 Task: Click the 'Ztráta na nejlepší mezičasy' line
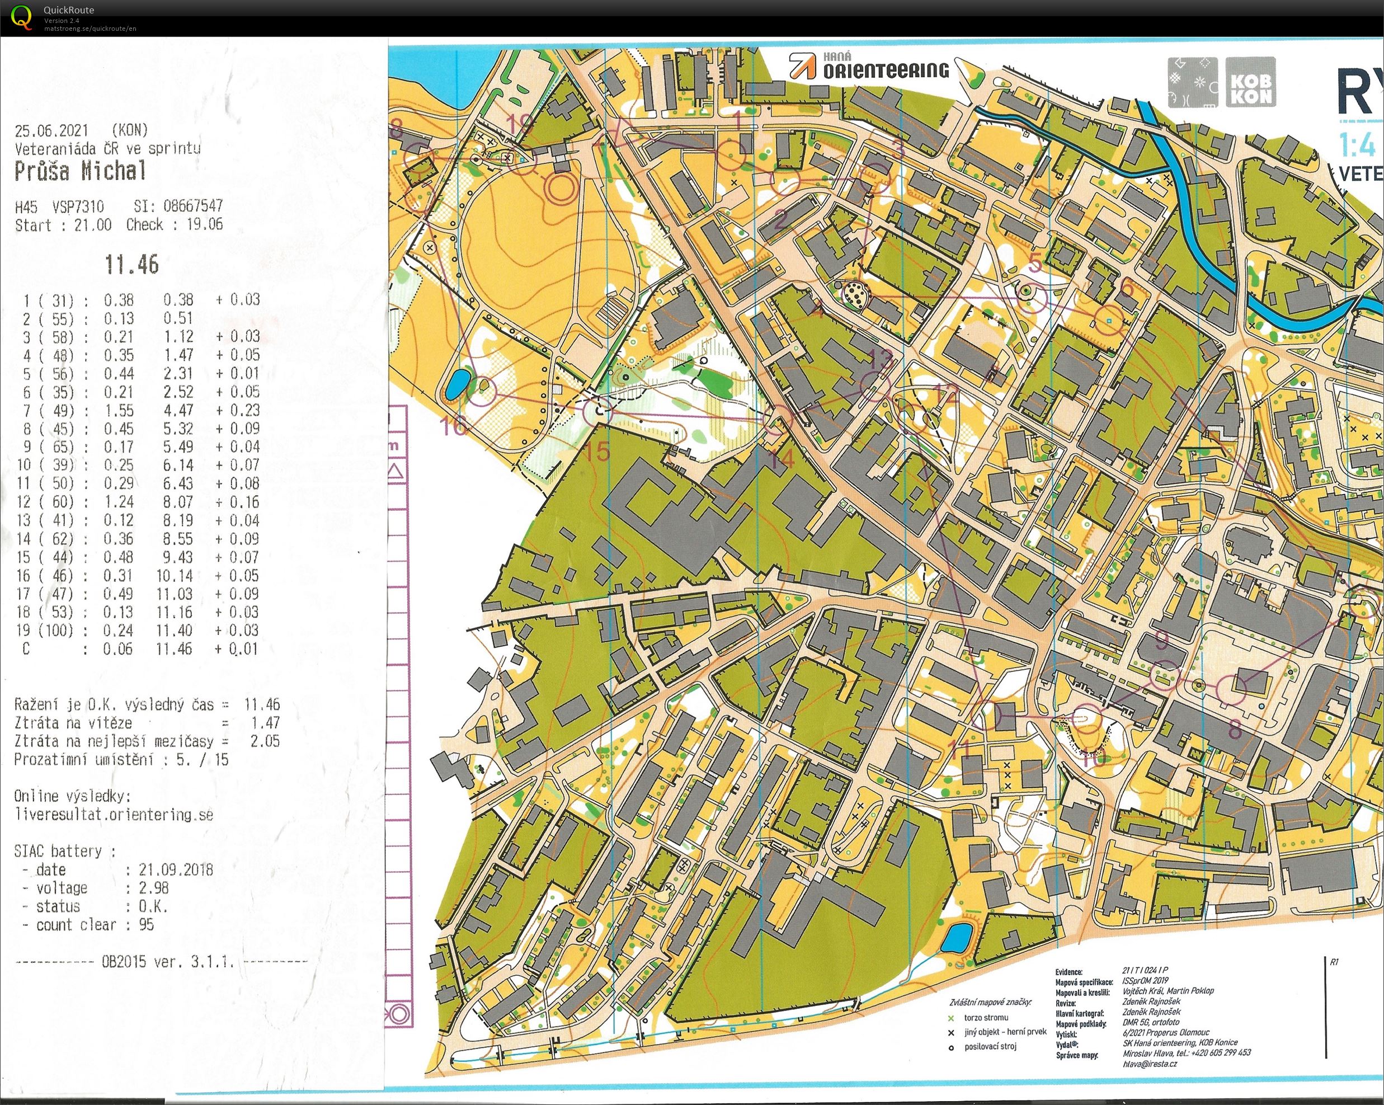[147, 741]
